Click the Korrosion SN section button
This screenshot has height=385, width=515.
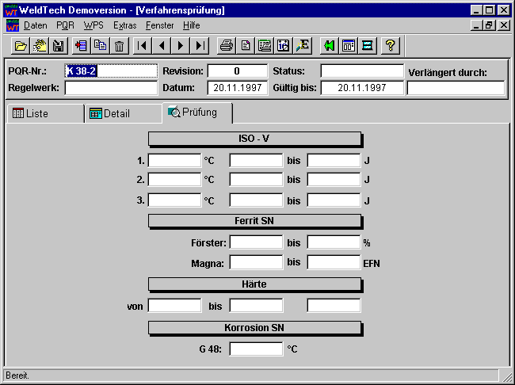coord(254,326)
